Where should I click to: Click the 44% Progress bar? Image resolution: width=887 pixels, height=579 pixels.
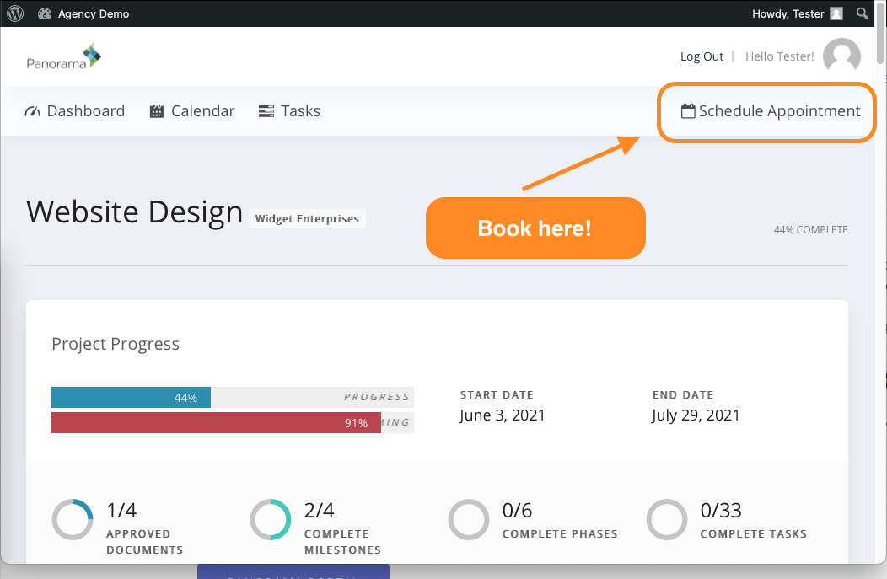(x=131, y=397)
